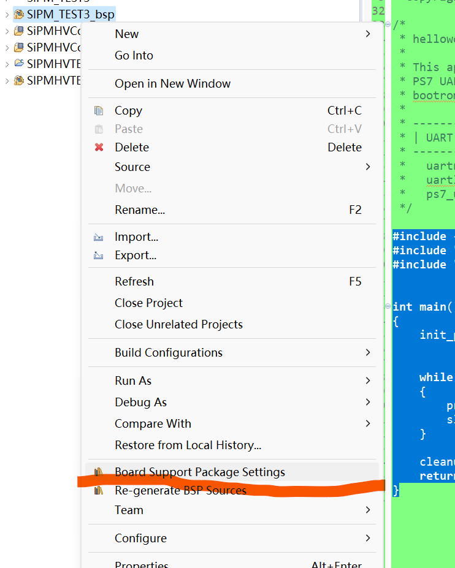Screen dimensions: 455x568
Task: Open Build Configurations submenu
Action: [x=232, y=352]
